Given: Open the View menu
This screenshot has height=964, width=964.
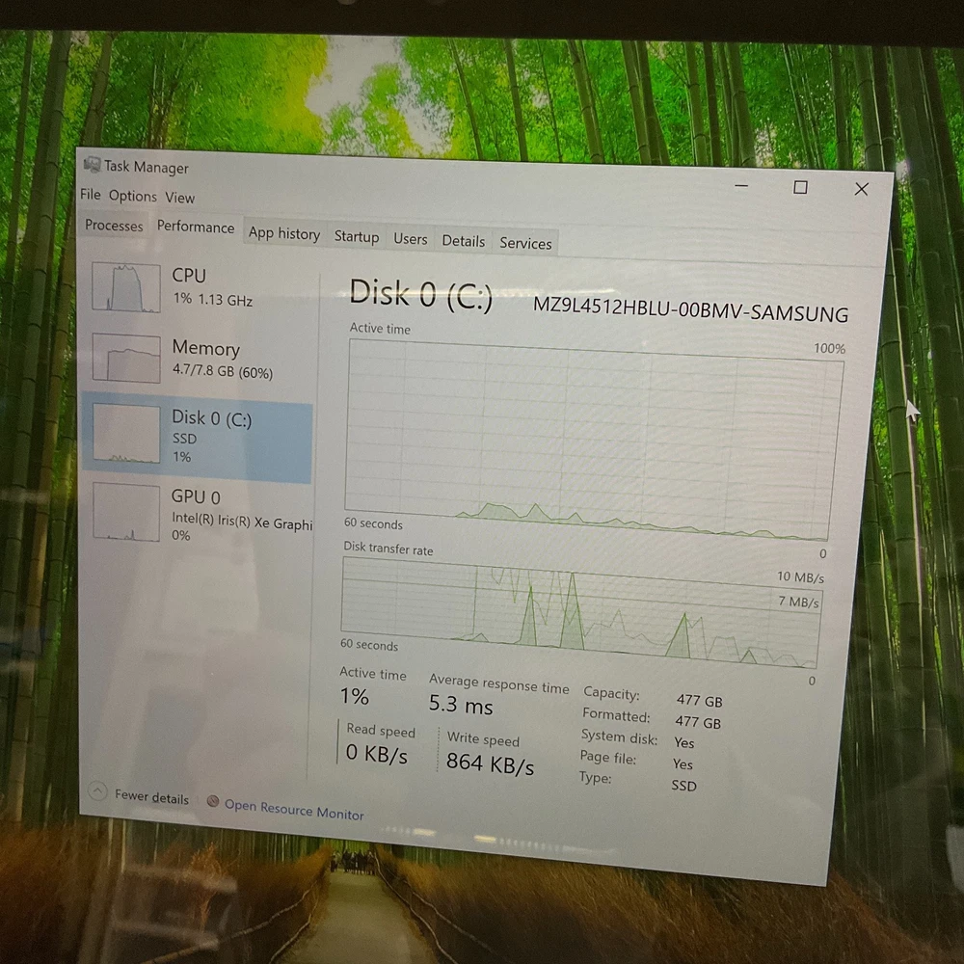Looking at the screenshot, I should pos(180,198).
